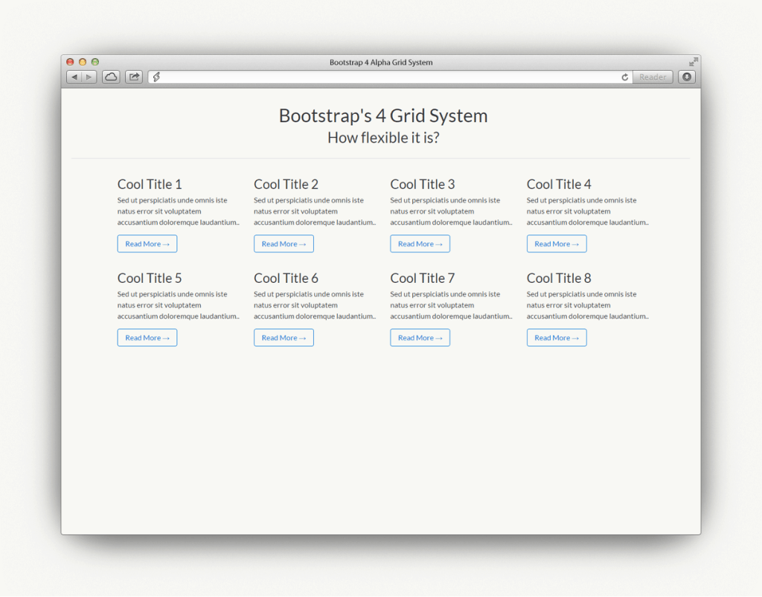The width and height of the screenshot is (762, 597).
Task: Open Top Sites via the cloud icon
Action: click(x=110, y=77)
